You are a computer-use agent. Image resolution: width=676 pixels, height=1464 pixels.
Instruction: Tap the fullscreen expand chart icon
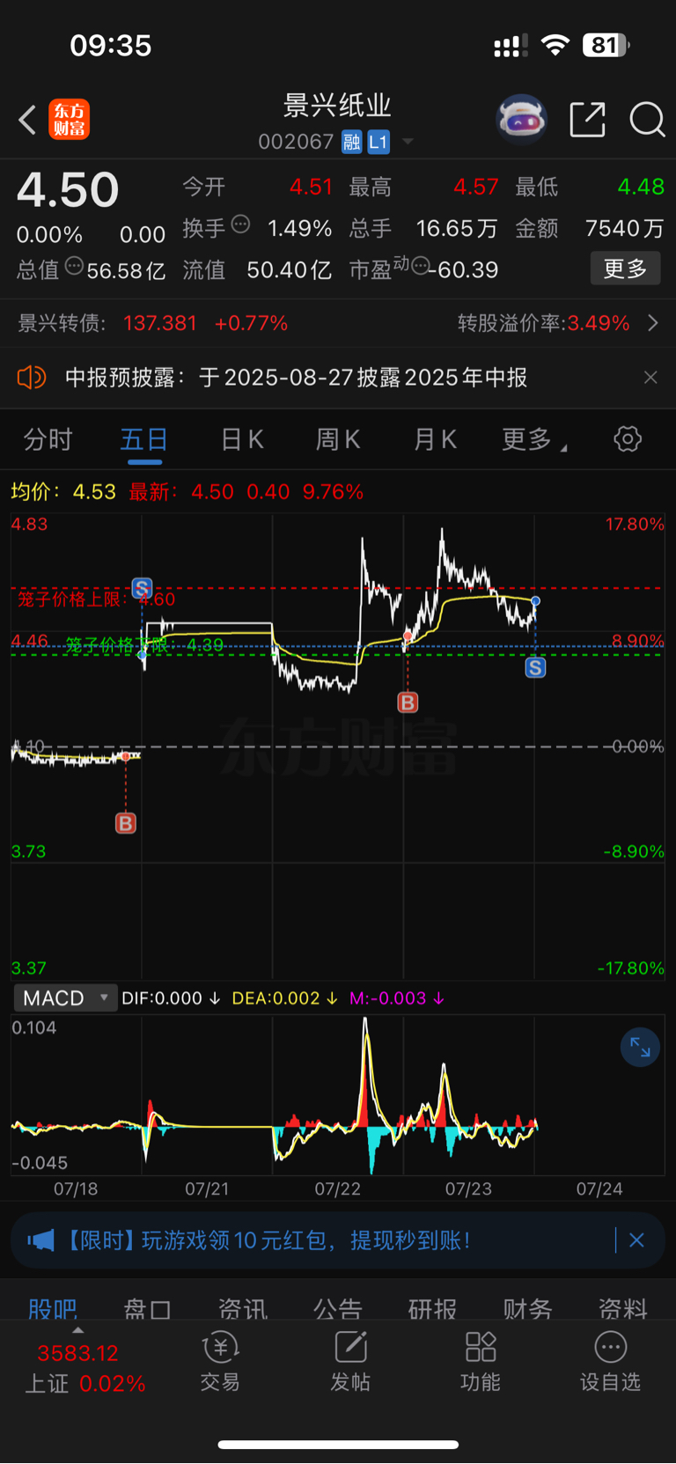[640, 1048]
